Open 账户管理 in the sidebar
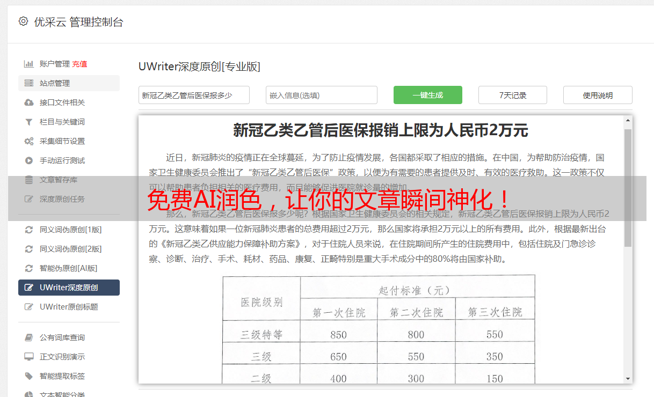Screen dimensions: 654x397 coord(54,64)
